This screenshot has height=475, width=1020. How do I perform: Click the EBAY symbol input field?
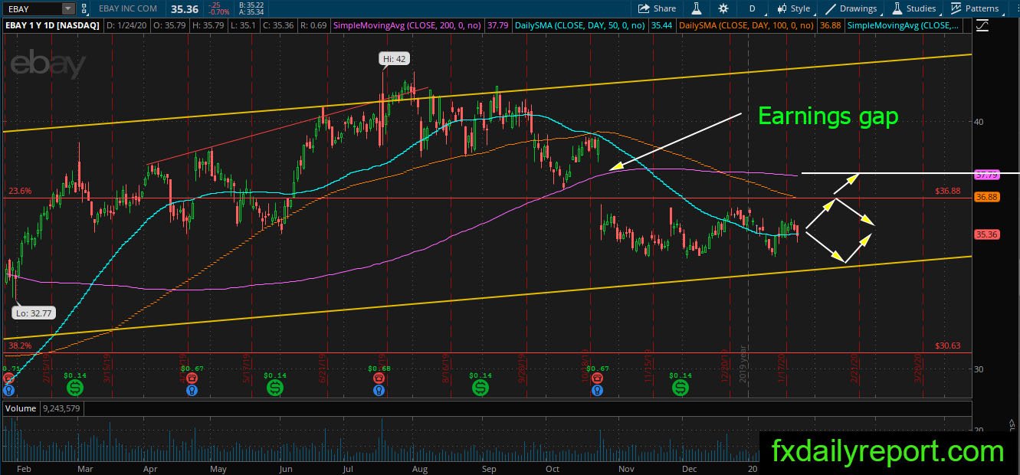tap(31, 8)
